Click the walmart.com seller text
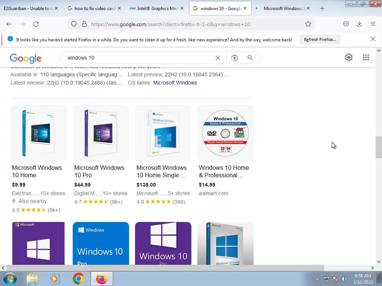 click(x=213, y=193)
